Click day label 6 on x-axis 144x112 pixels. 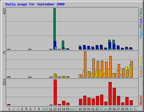30,109
